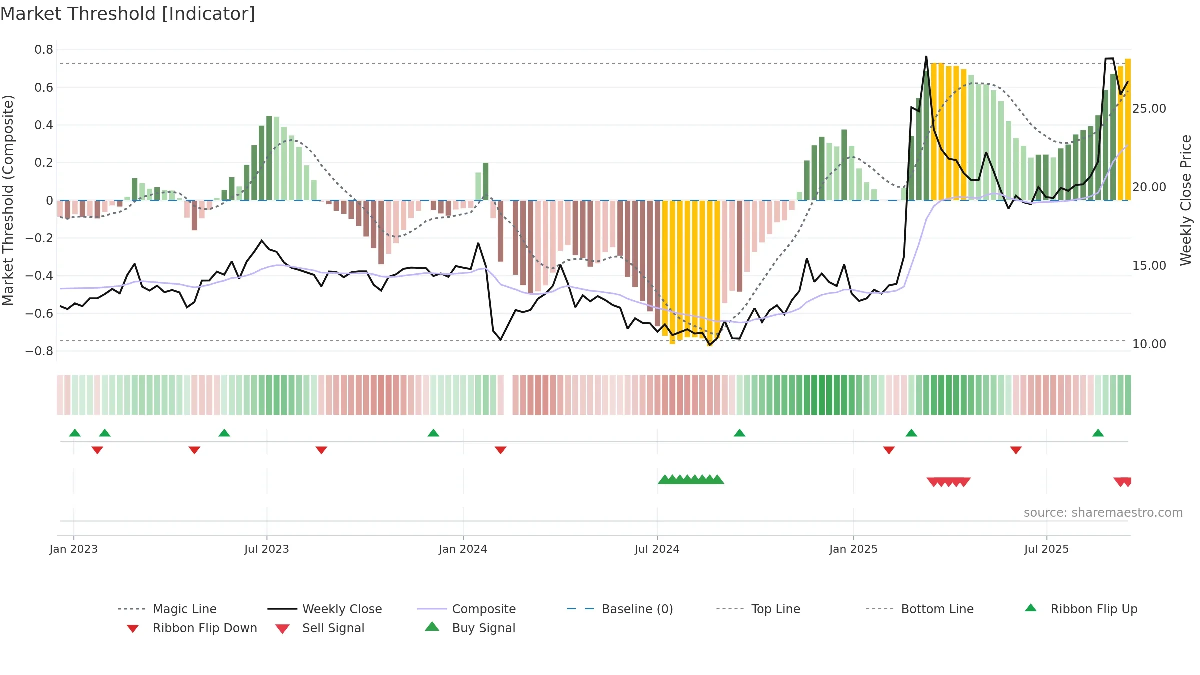
Task: Toggle the Top Line legend entry
Action: tap(758, 609)
